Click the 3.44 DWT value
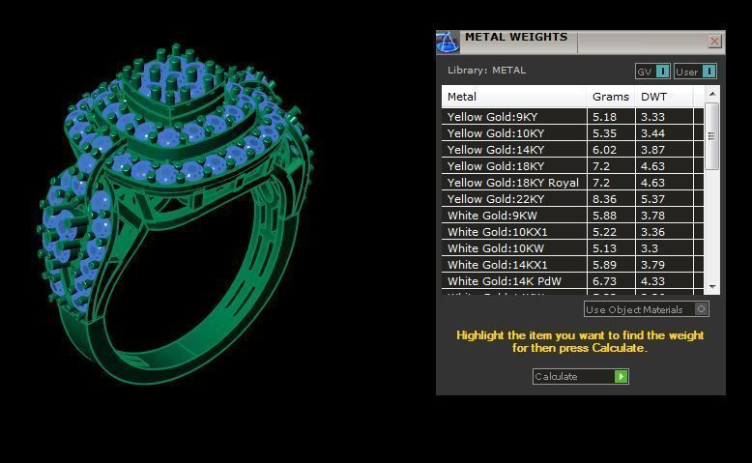The image size is (752, 463). pos(652,132)
